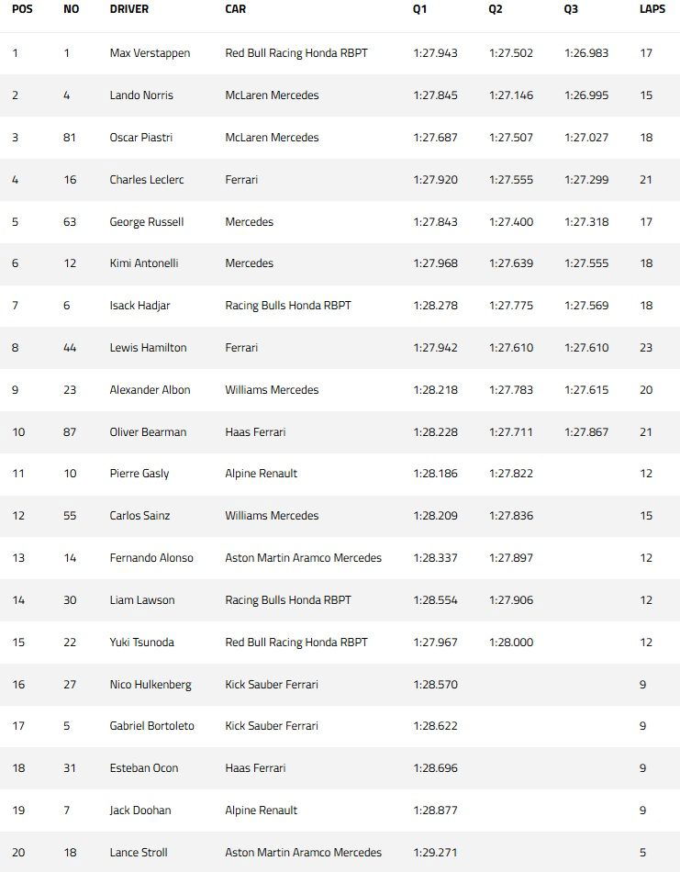
Task: Click Fernando Alonso's Q2 time 1:27.897
Action: click(x=511, y=558)
